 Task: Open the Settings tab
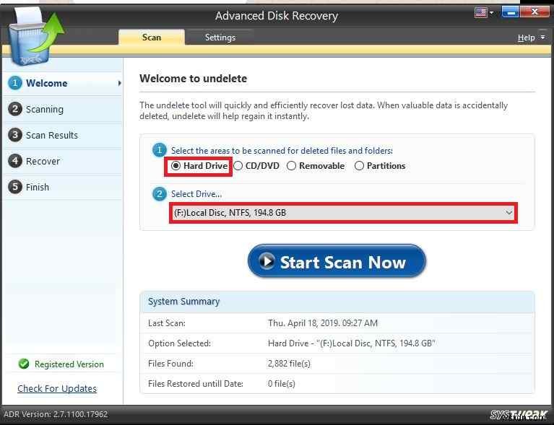pos(220,37)
